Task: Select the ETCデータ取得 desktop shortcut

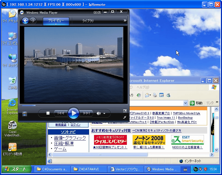Action: click(x=13, y=149)
